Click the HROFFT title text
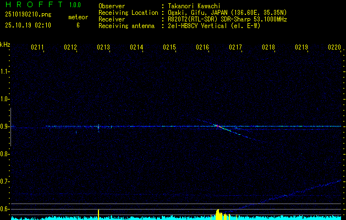The image size is (346, 220). click(x=34, y=4)
